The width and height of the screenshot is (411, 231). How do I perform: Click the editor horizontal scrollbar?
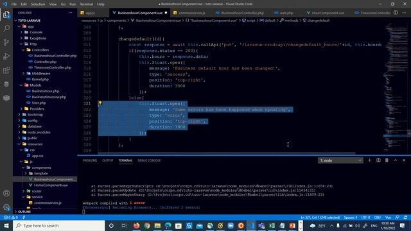(227, 153)
